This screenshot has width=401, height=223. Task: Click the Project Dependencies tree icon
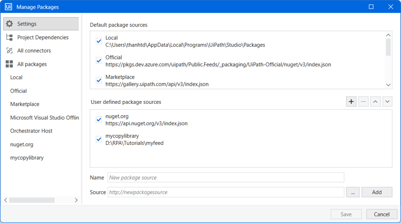tap(10, 37)
